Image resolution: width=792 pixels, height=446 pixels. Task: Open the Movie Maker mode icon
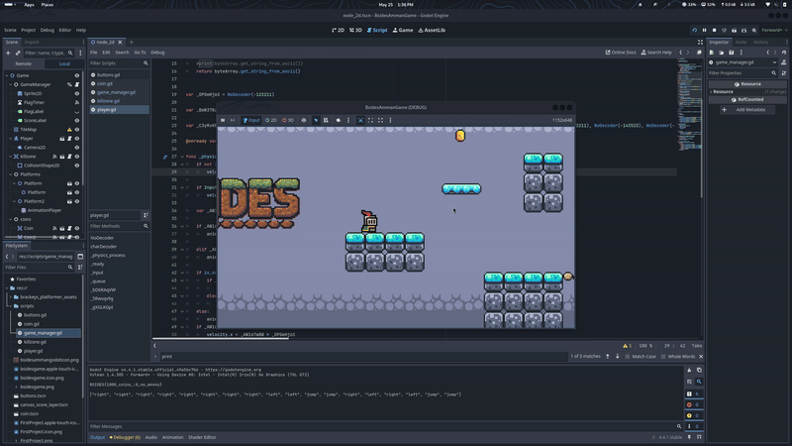(754, 31)
